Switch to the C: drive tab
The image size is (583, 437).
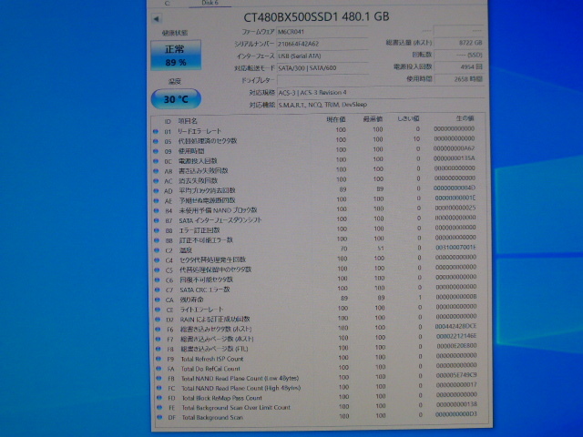point(168,3)
